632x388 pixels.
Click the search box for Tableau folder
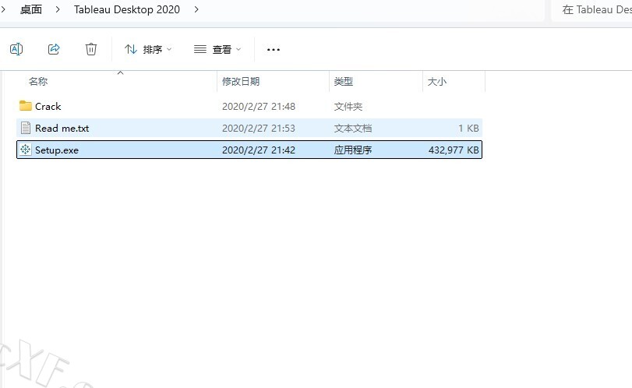click(591, 9)
